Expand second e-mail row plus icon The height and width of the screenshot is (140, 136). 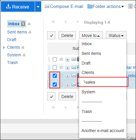[x=67, y=68]
